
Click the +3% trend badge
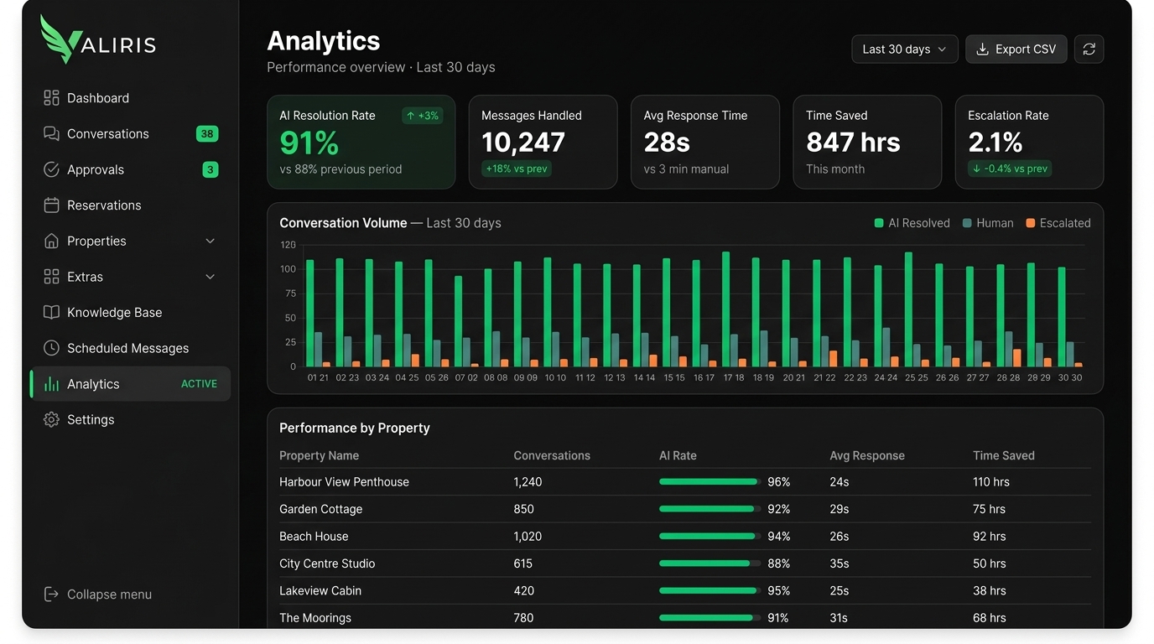pyautogui.click(x=422, y=116)
